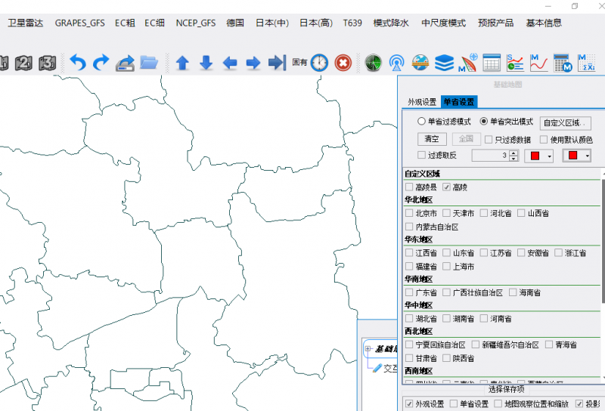605x411 pixels.
Task: Open the green radar display icon
Action: [x=373, y=63]
